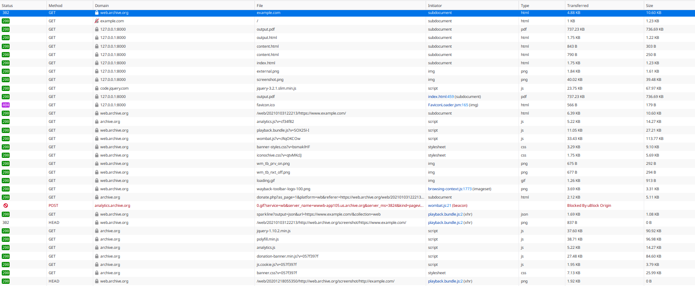Sort requests by the File column header

(x=340, y=6)
